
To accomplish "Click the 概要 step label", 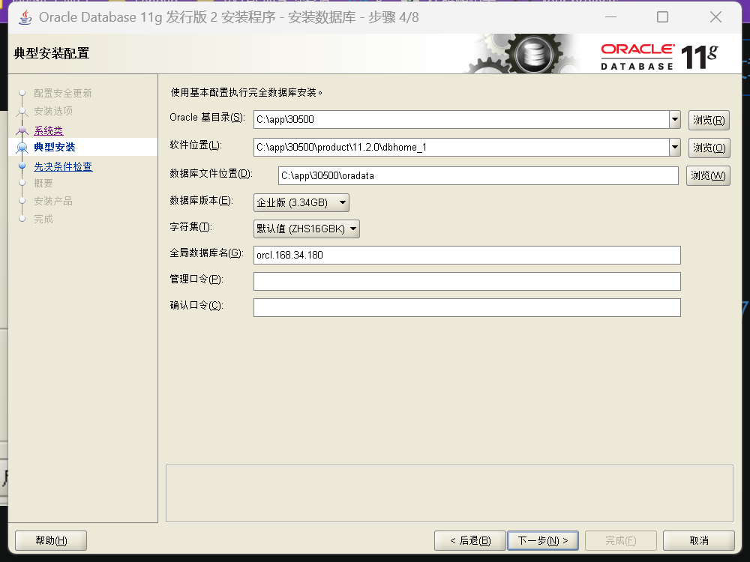I will pos(43,183).
